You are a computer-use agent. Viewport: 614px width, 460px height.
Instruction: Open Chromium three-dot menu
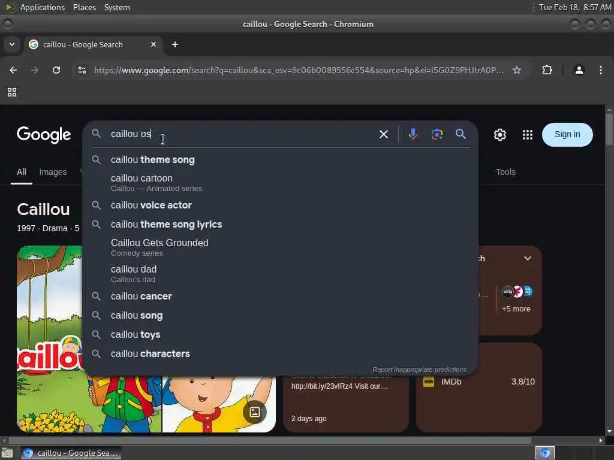click(601, 70)
